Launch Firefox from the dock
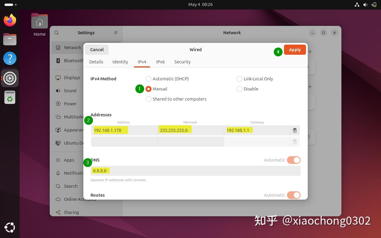This screenshot has width=381, height=238. (x=10, y=20)
